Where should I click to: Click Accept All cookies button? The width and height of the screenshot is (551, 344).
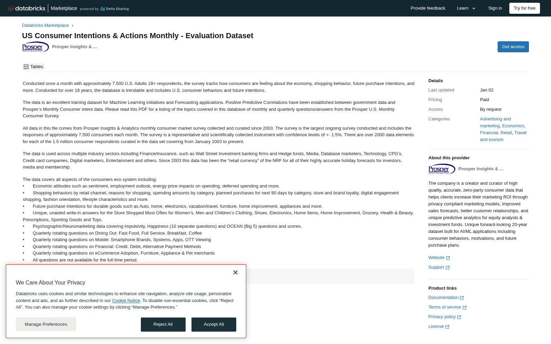click(x=214, y=324)
